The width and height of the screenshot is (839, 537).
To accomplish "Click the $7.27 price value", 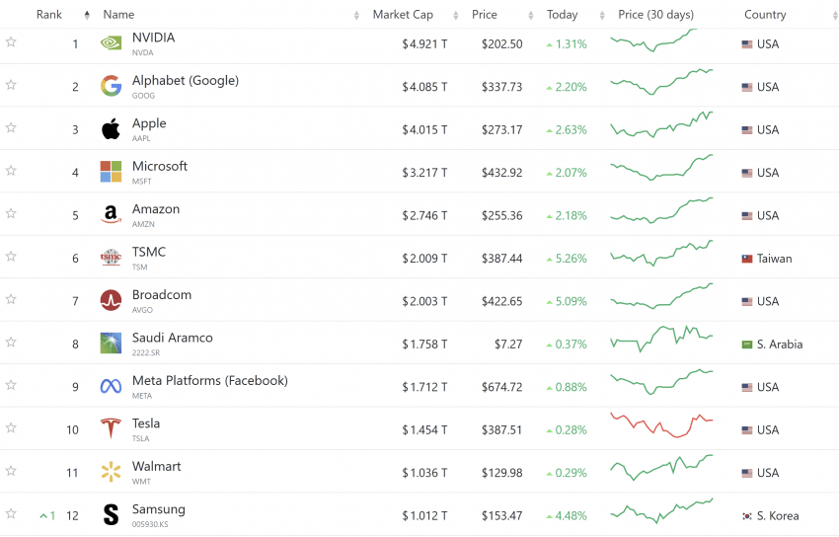I will (x=508, y=345).
